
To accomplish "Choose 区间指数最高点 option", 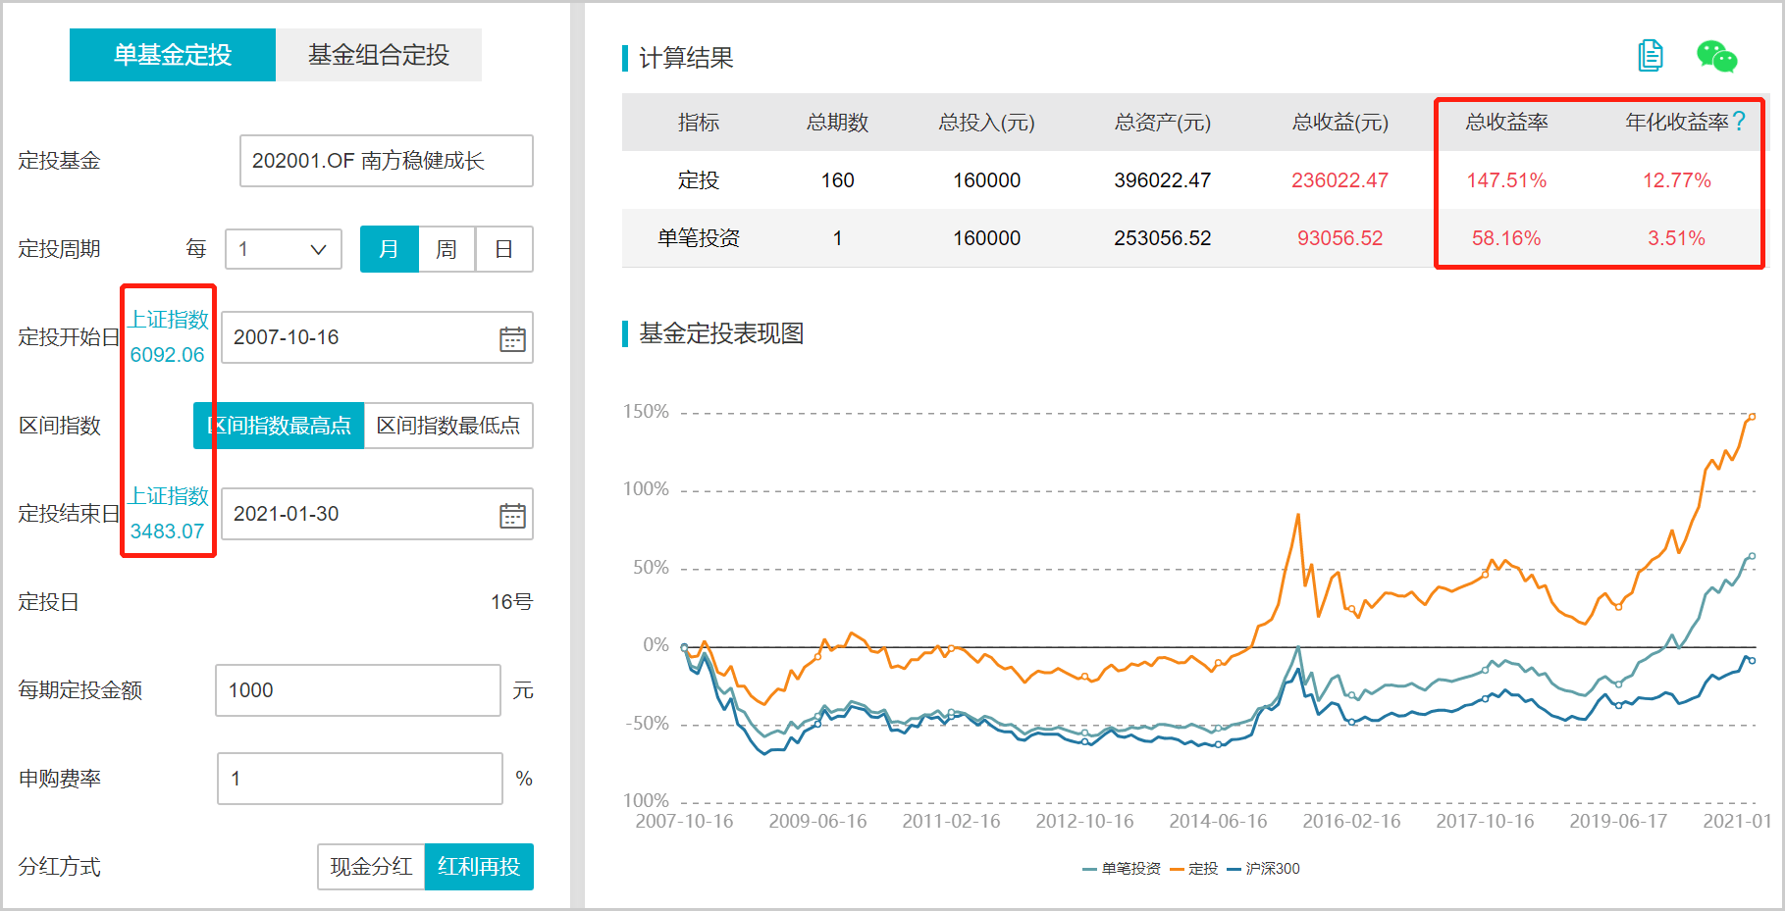I will (279, 426).
